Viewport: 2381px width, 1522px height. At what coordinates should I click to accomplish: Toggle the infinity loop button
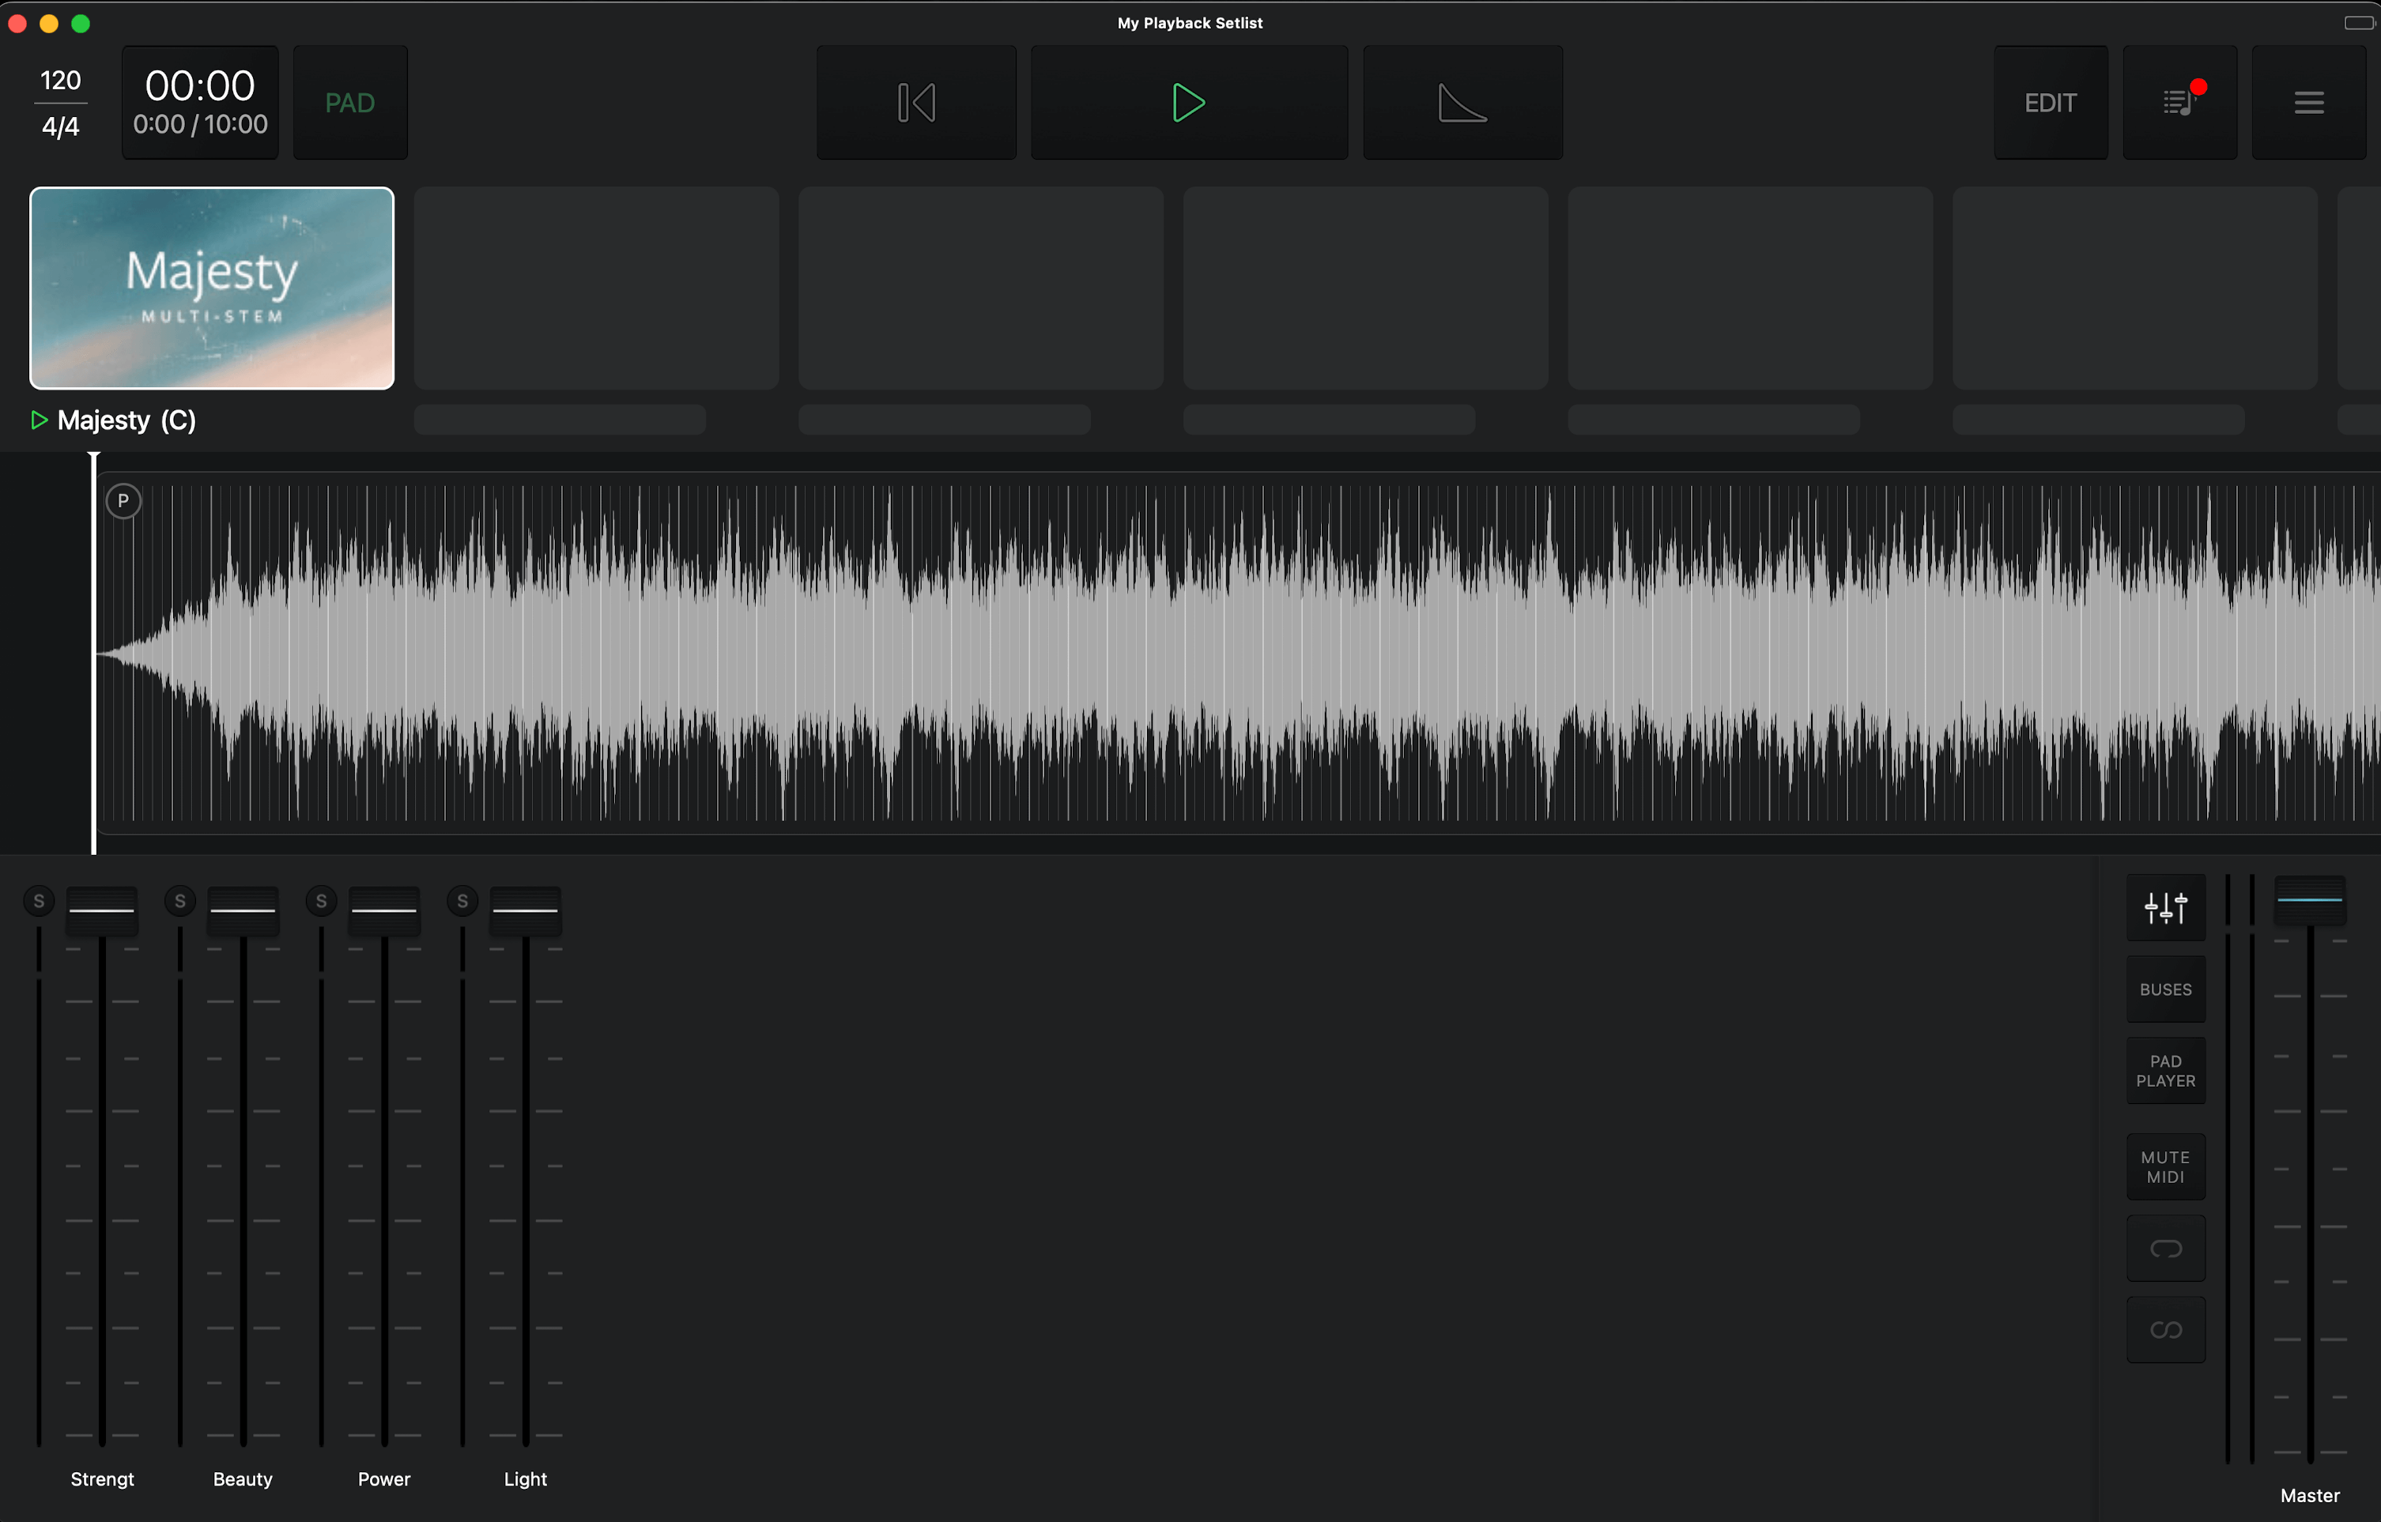click(x=2165, y=1330)
